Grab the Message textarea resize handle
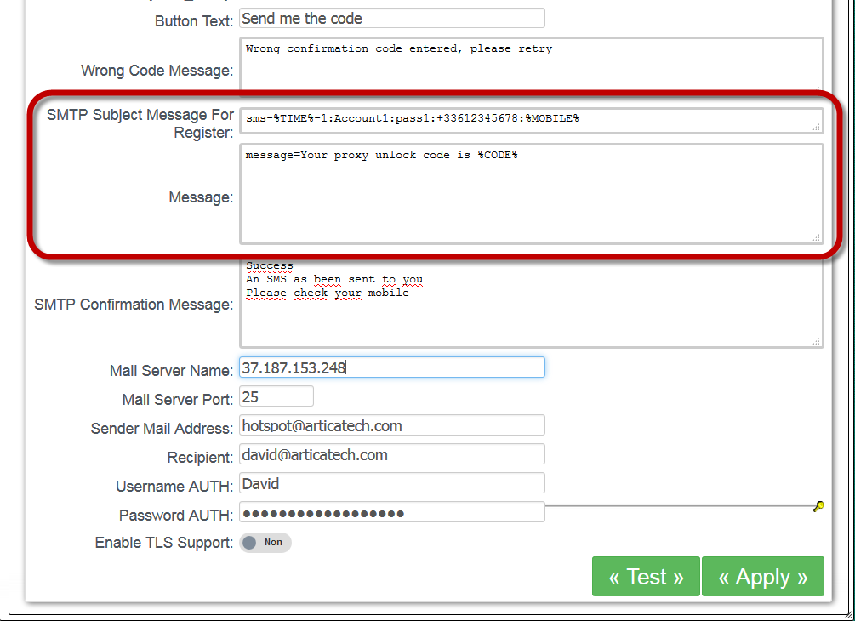The height and width of the screenshot is (621, 855). pos(816,237)
